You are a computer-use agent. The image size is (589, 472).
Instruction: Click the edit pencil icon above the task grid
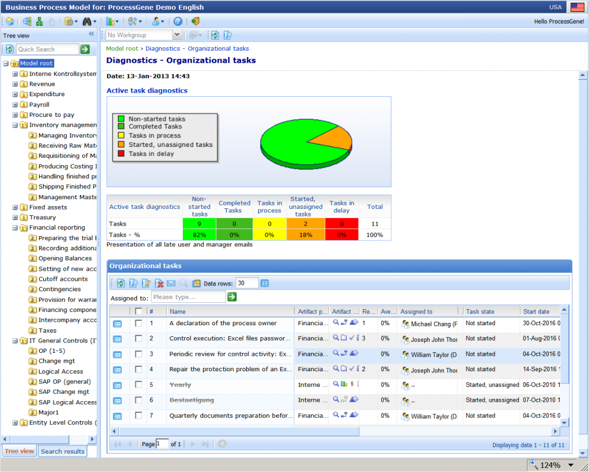pyautogui.click(x=146, y=283)
